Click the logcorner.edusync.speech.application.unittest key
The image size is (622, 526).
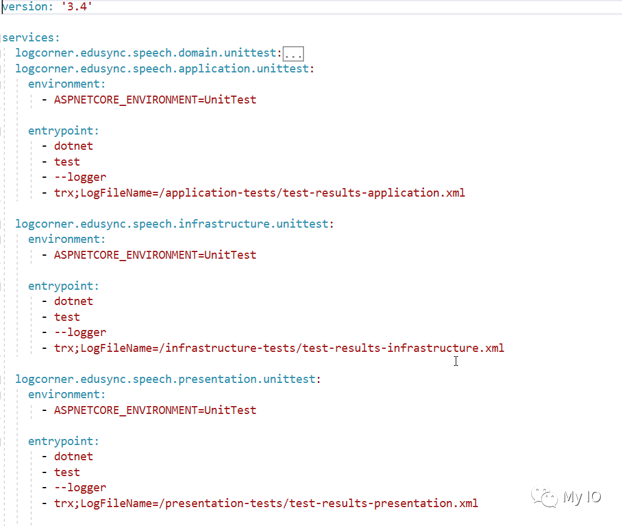point(164,69)
